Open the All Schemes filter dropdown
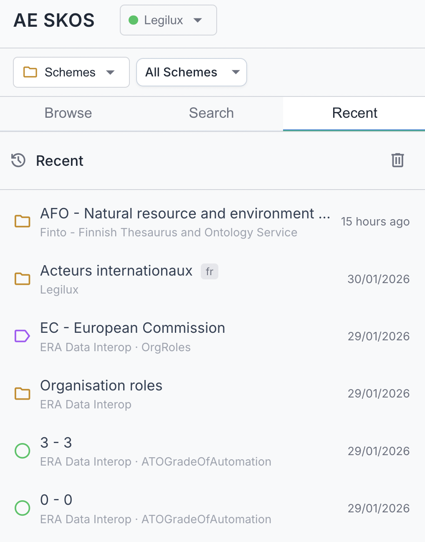This screenshot has height=542, width=425. pos(192,72)
